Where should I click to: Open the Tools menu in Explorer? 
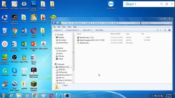pos(69,27)
